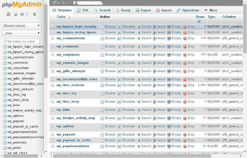Switch to the Structure tab

(62, 10)
